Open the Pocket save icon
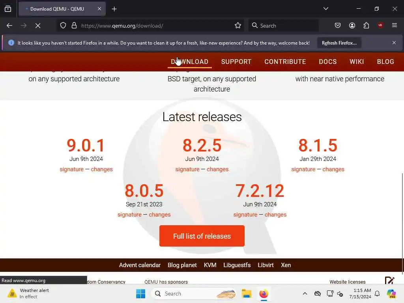Image resolution: width=404 pixels, height=303 pixels. coord(338,26)
